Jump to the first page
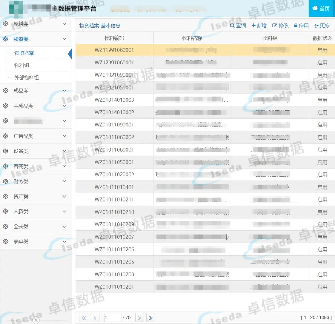335x324 pixels. point(84,318)
